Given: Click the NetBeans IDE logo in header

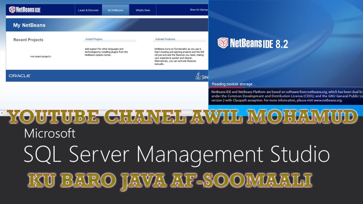Looking at the screenshot, I should coord(25,10).
